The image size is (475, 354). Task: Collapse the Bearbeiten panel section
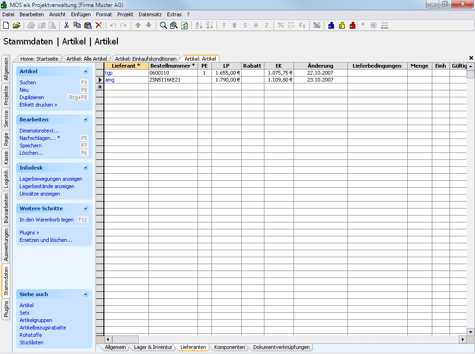pyautogui.click(x=86, y=120)
